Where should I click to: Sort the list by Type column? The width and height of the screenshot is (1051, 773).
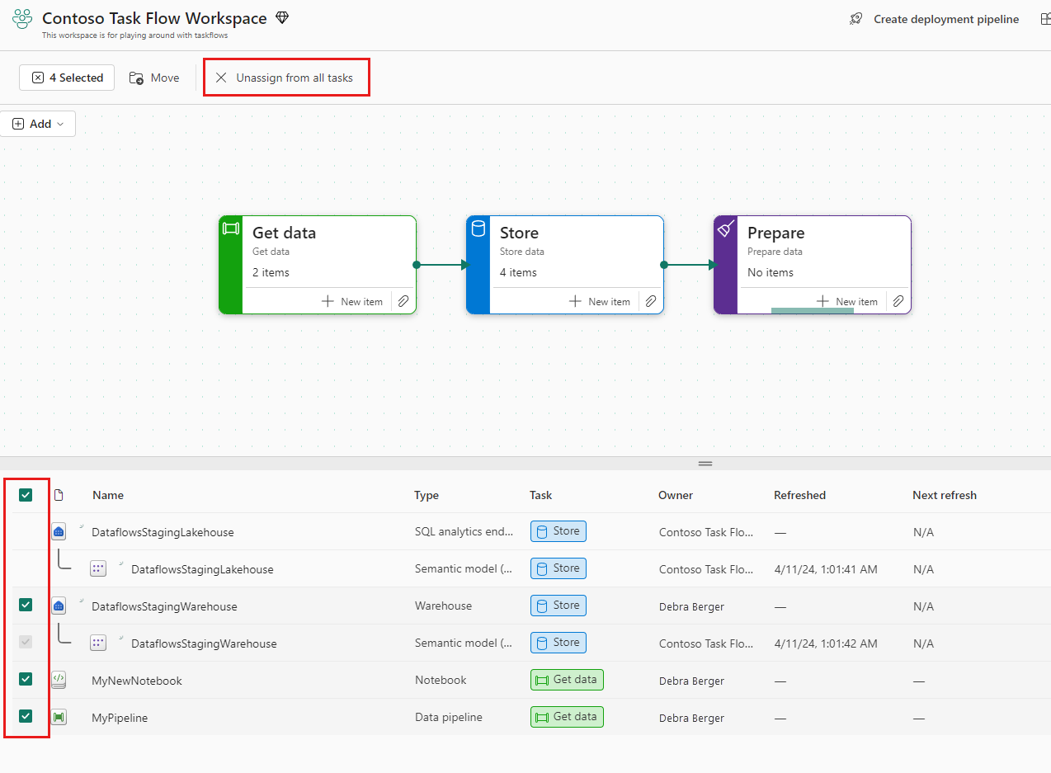click(427, 495)
